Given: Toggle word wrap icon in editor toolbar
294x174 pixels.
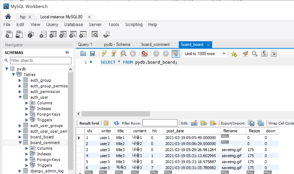Looking at the screenshot, I should pyautogui.click(x=274, y=54).
